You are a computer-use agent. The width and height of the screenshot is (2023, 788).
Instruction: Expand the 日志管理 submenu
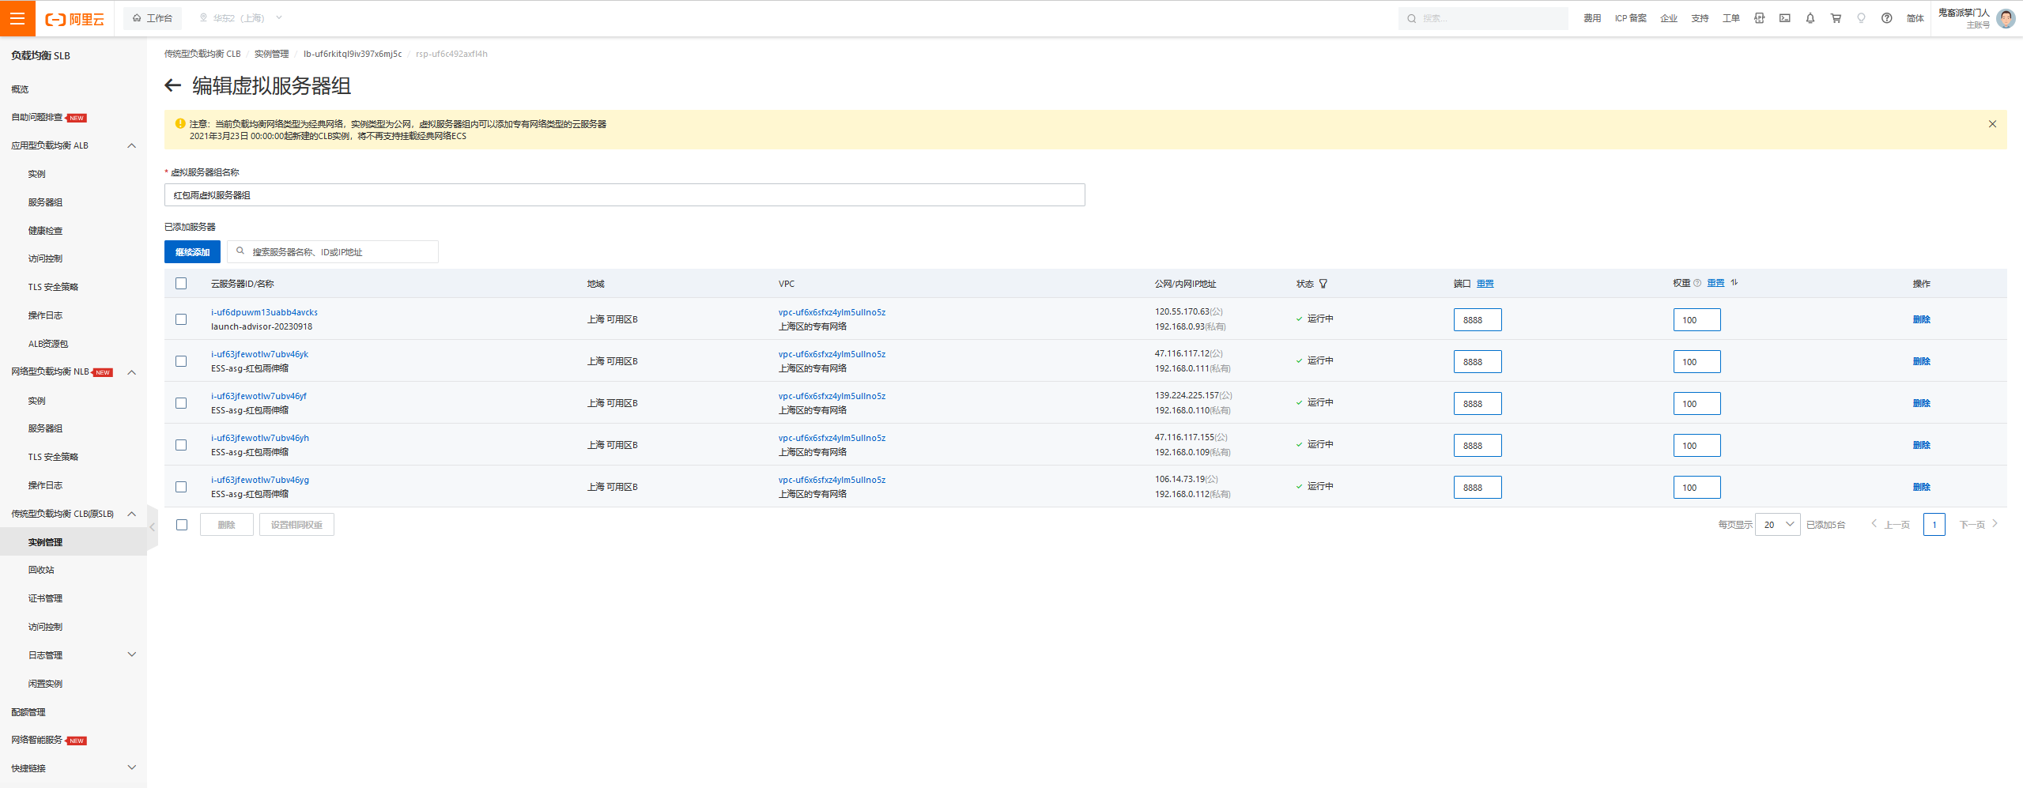click(132, 654)
